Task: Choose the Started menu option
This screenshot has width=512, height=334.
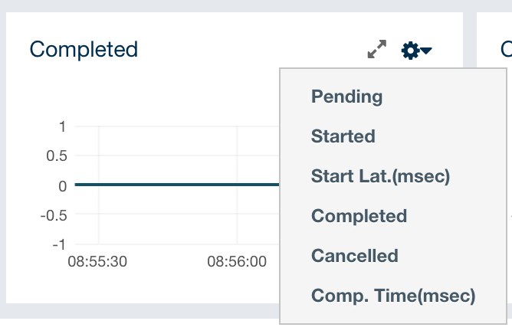Action: [343, 136]
